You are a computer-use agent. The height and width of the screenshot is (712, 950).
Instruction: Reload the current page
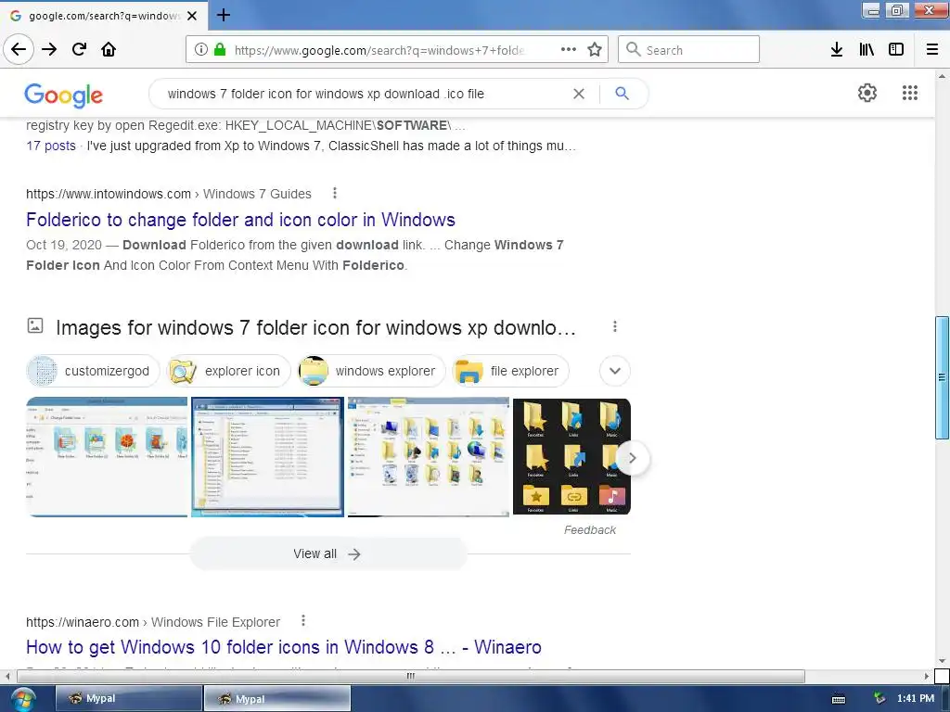(79, 49)
